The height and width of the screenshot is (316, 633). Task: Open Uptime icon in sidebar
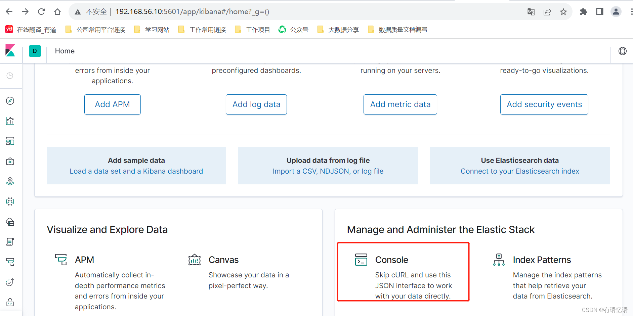pyautogui.click(x=10, y=282)
